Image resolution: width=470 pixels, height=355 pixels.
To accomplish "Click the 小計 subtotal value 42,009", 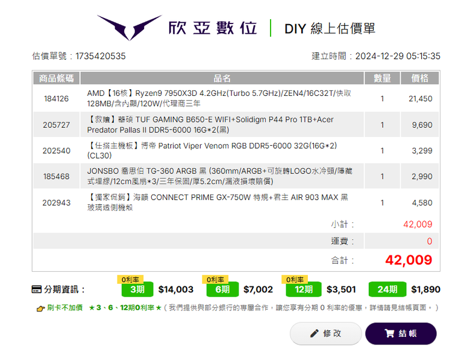I will (x=418, y=224).
